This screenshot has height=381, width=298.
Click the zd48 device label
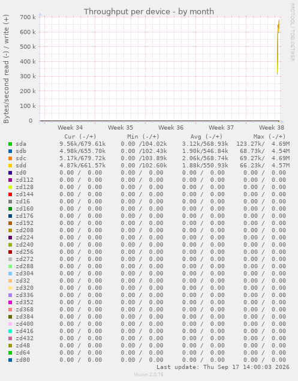23,346
